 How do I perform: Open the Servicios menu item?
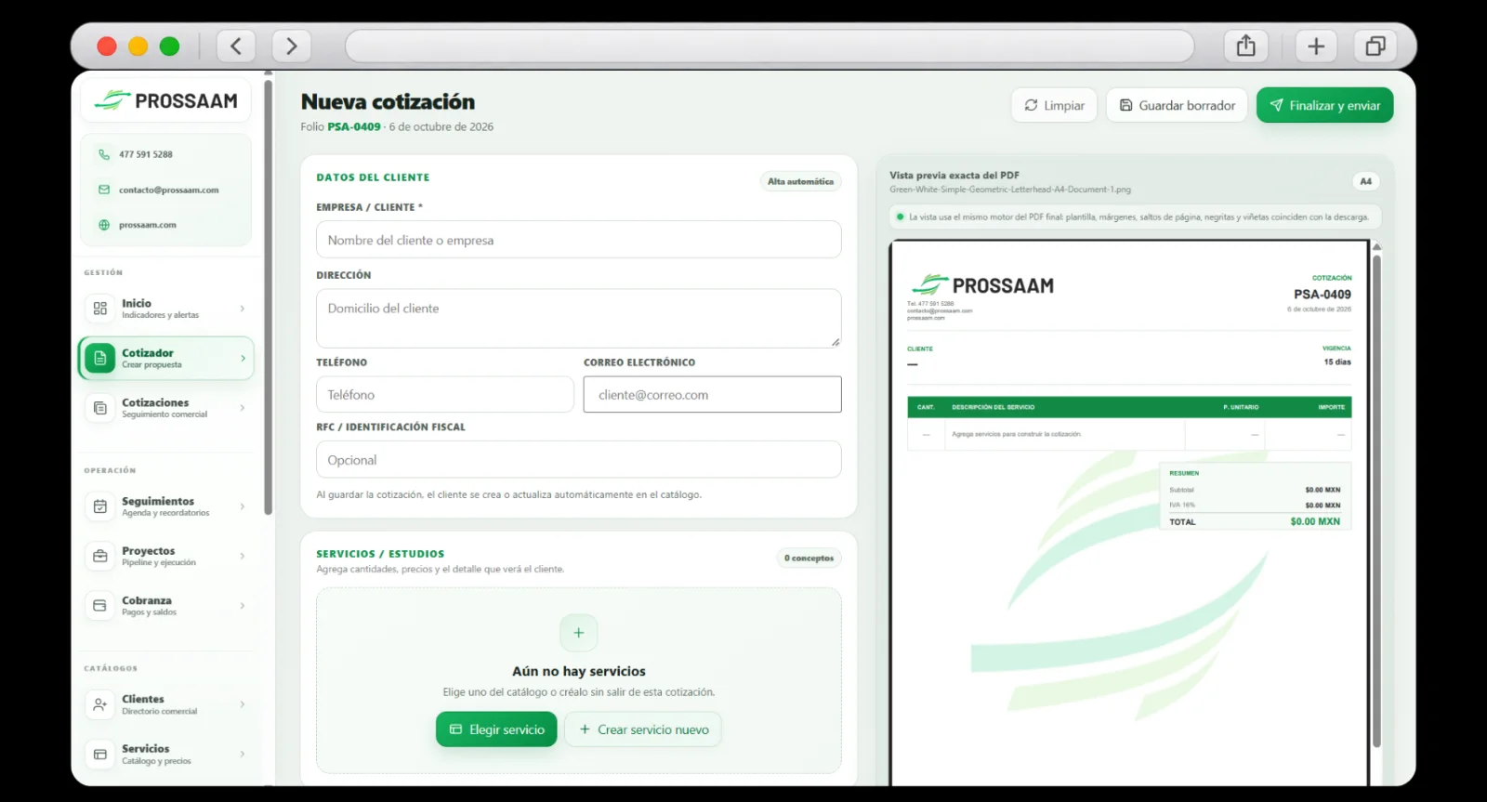166,755
